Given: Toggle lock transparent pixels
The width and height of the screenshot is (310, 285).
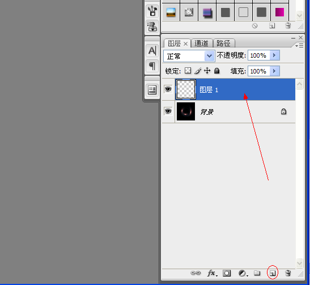Looking at the screenshot, I should pyautogui.click(x=188, y=71).
